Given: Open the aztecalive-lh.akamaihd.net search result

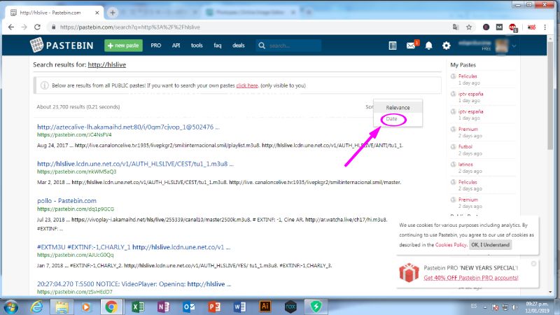Looking at the screenshot, I should click(x=128, y=127).
